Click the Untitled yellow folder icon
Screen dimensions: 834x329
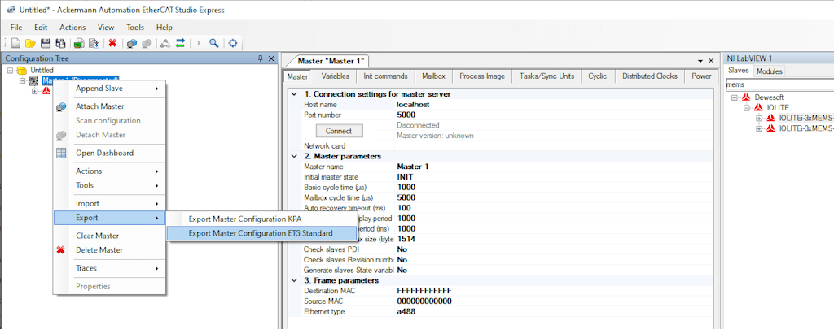tap(21, 71)
